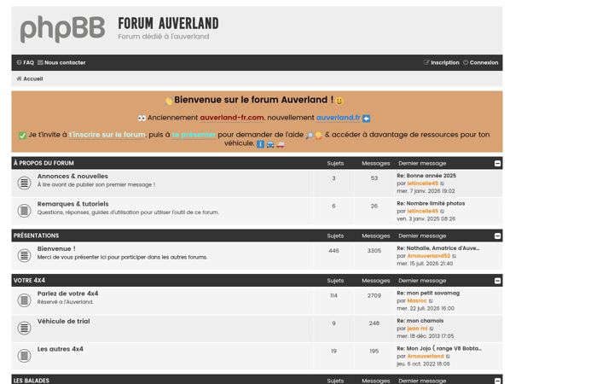Viewport: 614px width, 384px height.
Task: Open the auverland-fr.com red link
Action: pos(232,118)
